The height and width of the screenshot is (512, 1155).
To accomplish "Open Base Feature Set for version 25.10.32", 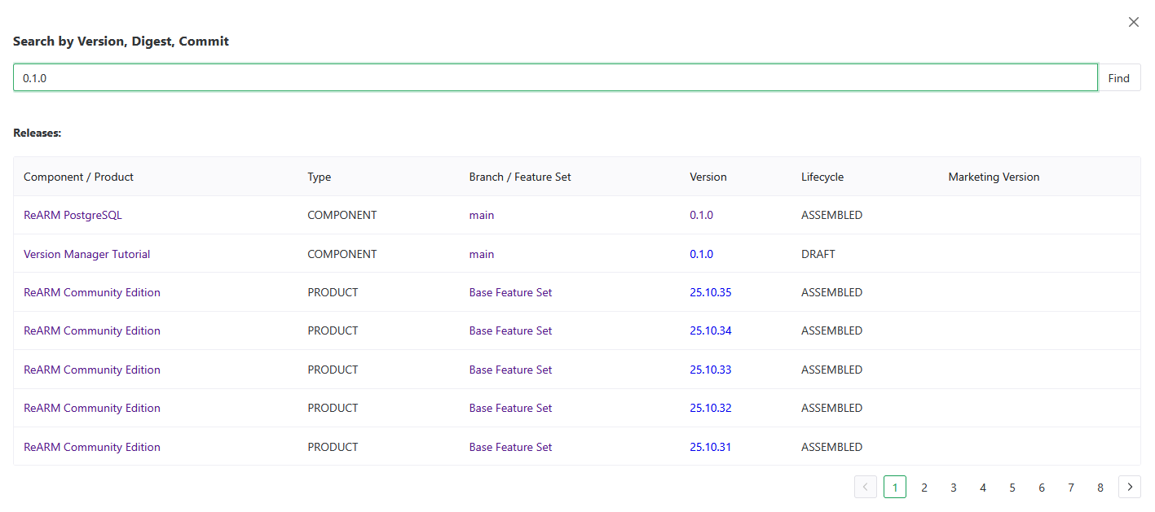I will 510,408.
